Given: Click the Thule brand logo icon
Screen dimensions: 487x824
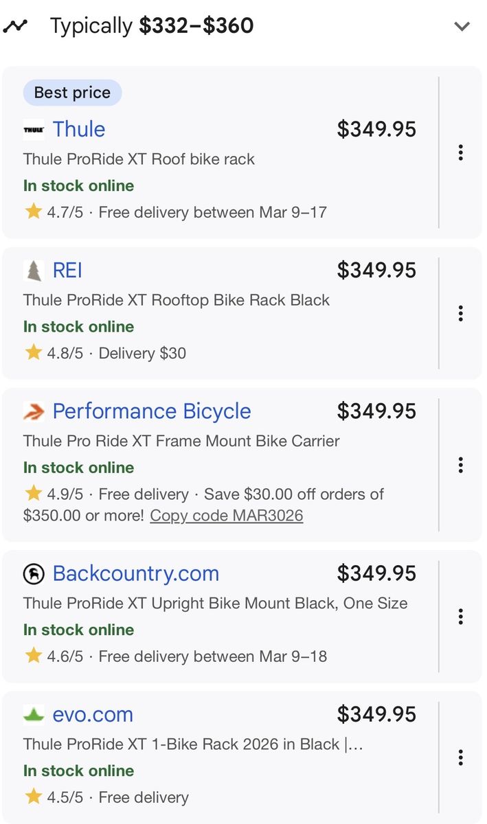Looking at the screenshot, I should tap(34, 129).
